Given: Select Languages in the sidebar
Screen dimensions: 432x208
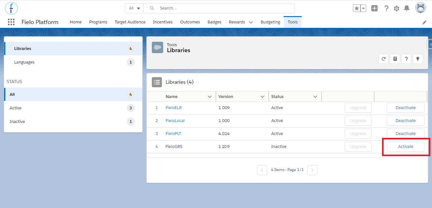Looking at the screenshot, I should [73, 62].
